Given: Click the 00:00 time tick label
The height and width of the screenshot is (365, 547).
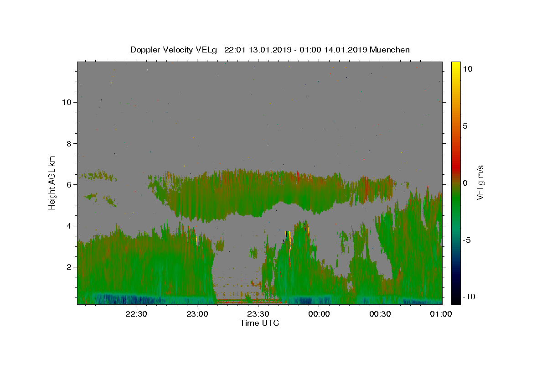Looking at the screenshot, I should tap(319, 314).
